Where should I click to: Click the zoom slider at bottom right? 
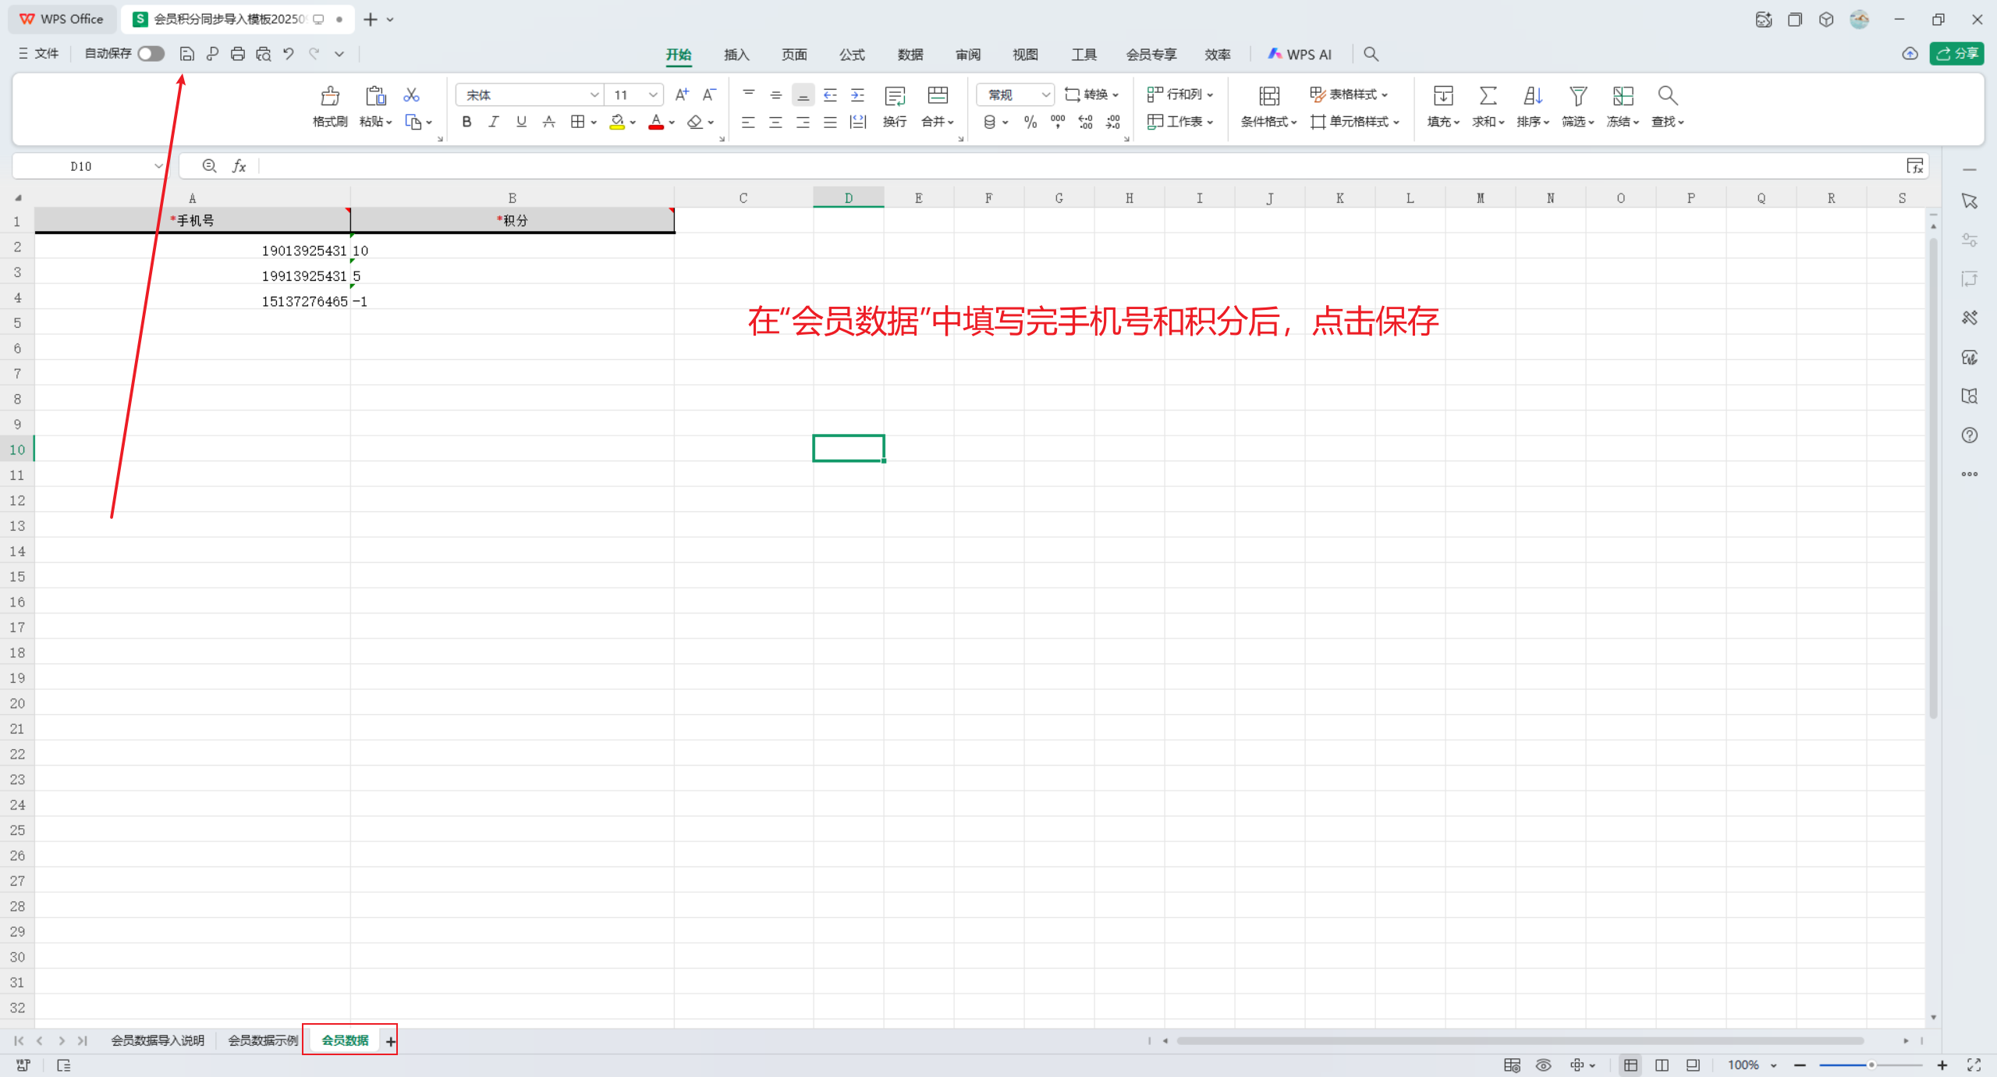pos(1871,1065)
